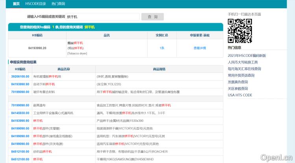Open the 每月海关汇率在线查询 link

click(x=244, y=69)
